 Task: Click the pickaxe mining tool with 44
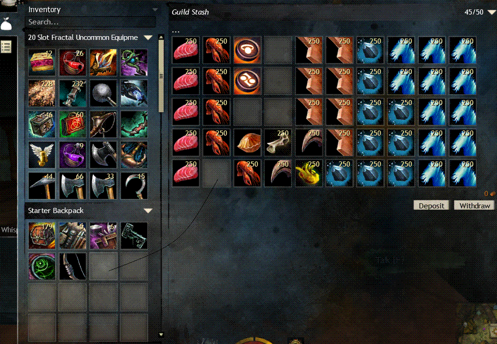(x=41, y=186)
